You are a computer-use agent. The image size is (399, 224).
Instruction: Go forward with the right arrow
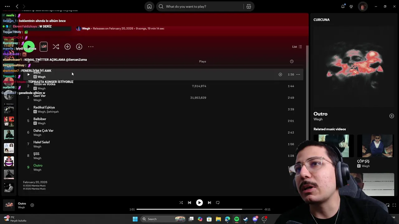[x=24, y=6]
